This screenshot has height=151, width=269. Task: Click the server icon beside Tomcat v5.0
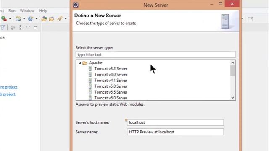(90, 86)
